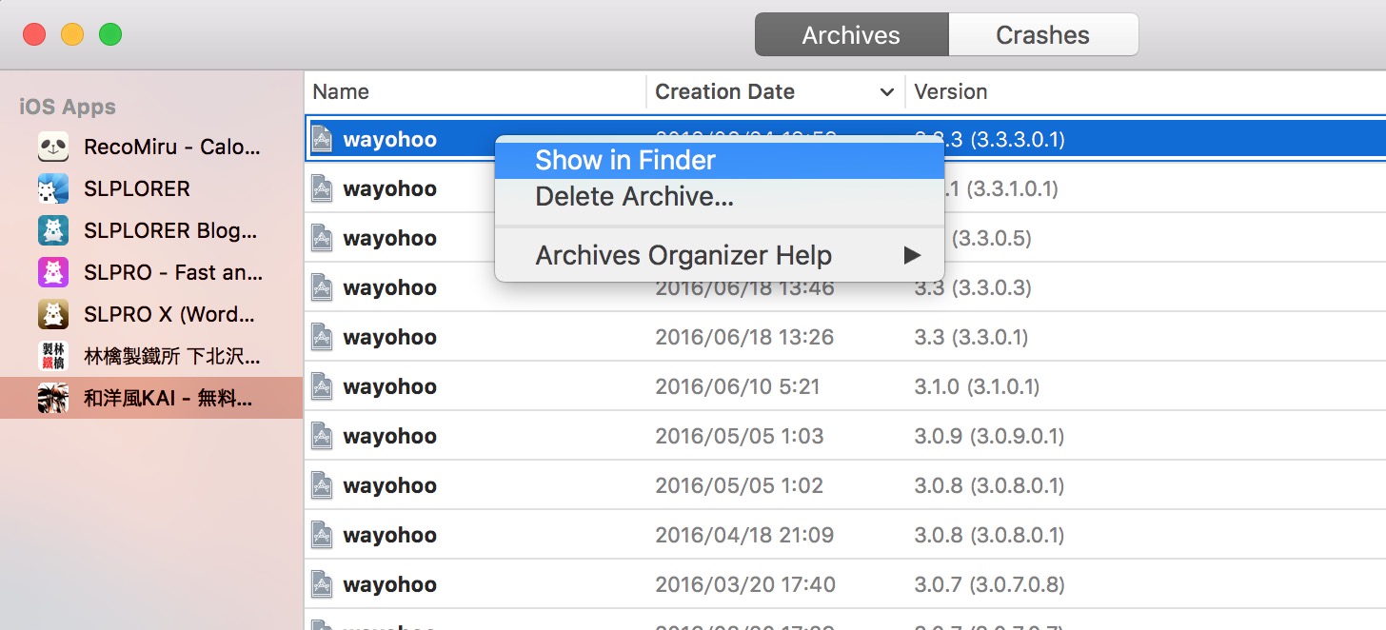
Task: Select the wayohoo archive dated 2016/06/18 13:46
Action: (845, 287)
